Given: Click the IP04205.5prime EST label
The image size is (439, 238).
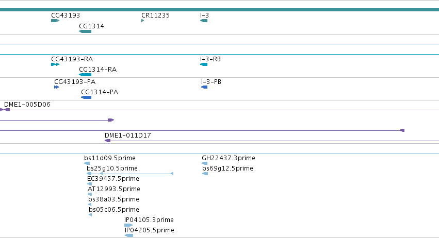Looking at the screenshot, I should (x=150, y=230).
